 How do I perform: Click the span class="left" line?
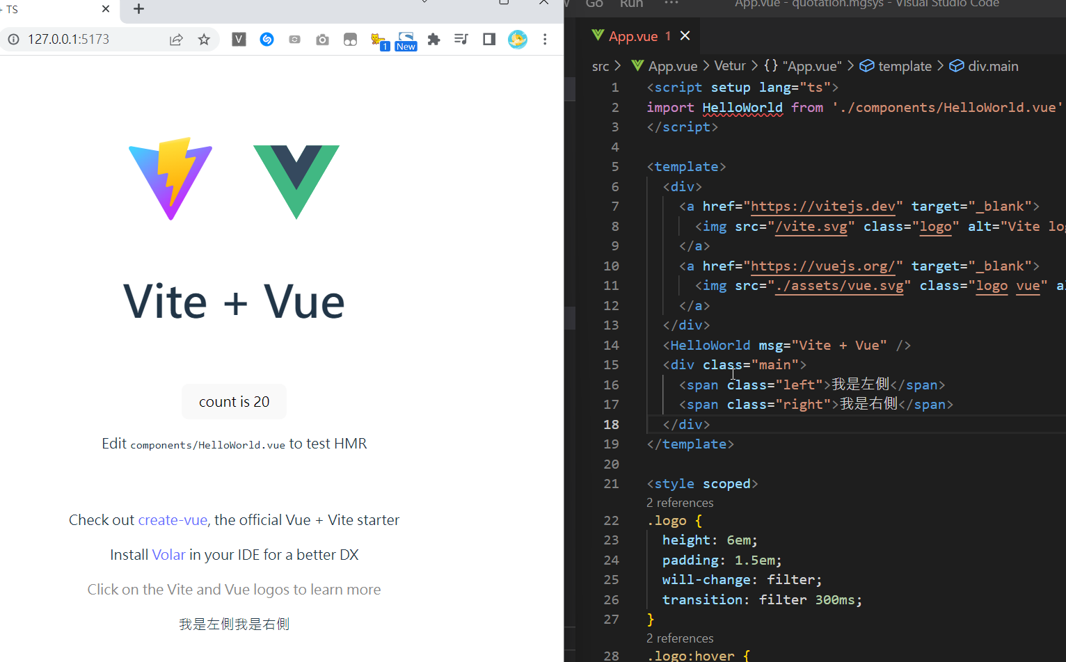pyautogui.click(x=812, y=385)
